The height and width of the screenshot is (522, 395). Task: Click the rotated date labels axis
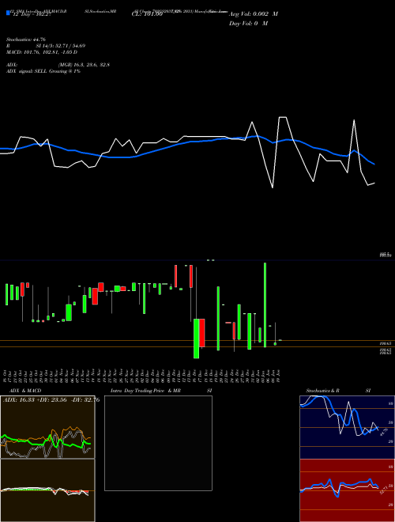pyautogui.click(x=143, y=376)
